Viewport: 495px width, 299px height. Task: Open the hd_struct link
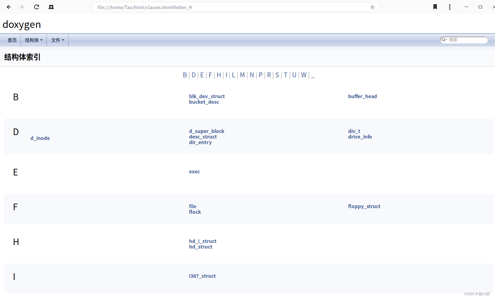pyautogui.click(x=201, y=247)
